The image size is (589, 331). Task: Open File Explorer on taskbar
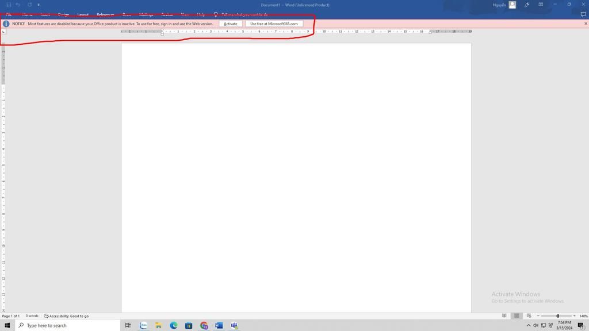(x=159, y=325)
